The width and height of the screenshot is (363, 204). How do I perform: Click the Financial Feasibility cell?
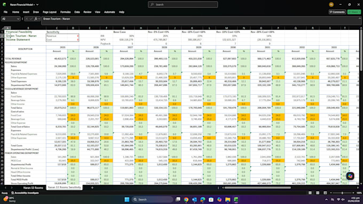19,32
